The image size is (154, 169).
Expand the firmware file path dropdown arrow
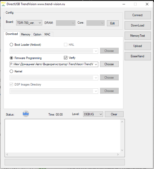tap(96, 64)
